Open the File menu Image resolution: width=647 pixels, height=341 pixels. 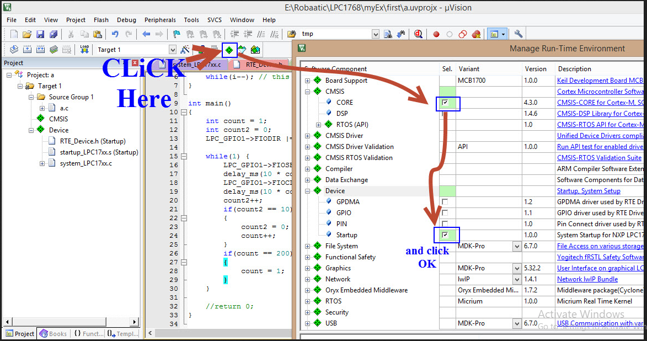12,20
